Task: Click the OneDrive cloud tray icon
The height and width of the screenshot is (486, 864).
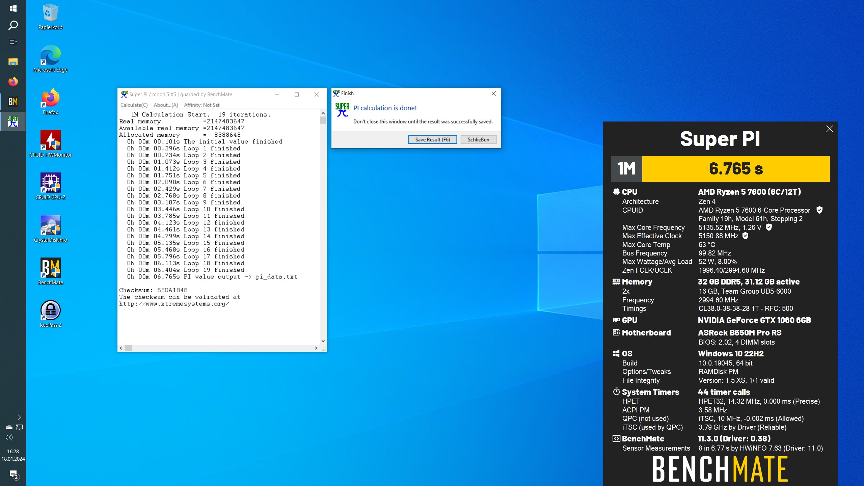Action: click(x=9, y=427)
